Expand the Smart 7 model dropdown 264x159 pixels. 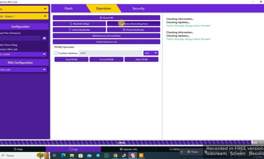click(x=23, y=16)
